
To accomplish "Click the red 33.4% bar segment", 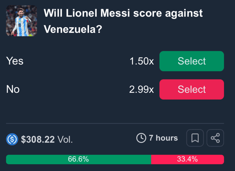I will (x=188, y=159).
